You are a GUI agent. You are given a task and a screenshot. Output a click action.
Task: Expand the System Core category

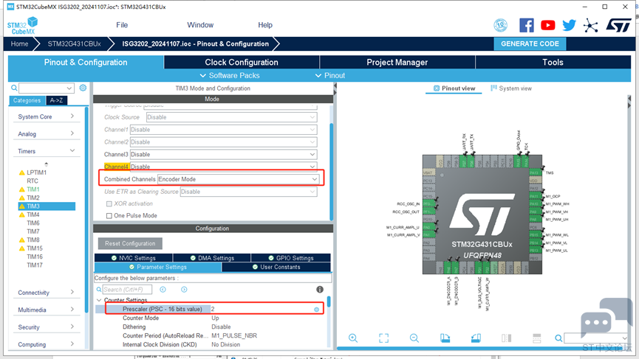pos(46,116)
